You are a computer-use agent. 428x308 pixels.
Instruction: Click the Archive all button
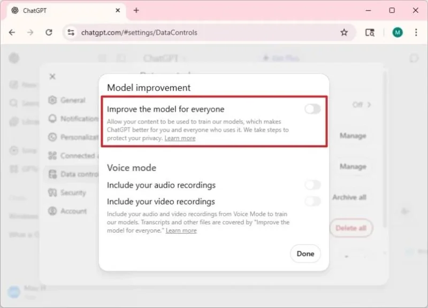tap(349, 197)
